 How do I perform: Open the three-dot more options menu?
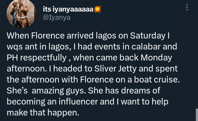[187, 7]
